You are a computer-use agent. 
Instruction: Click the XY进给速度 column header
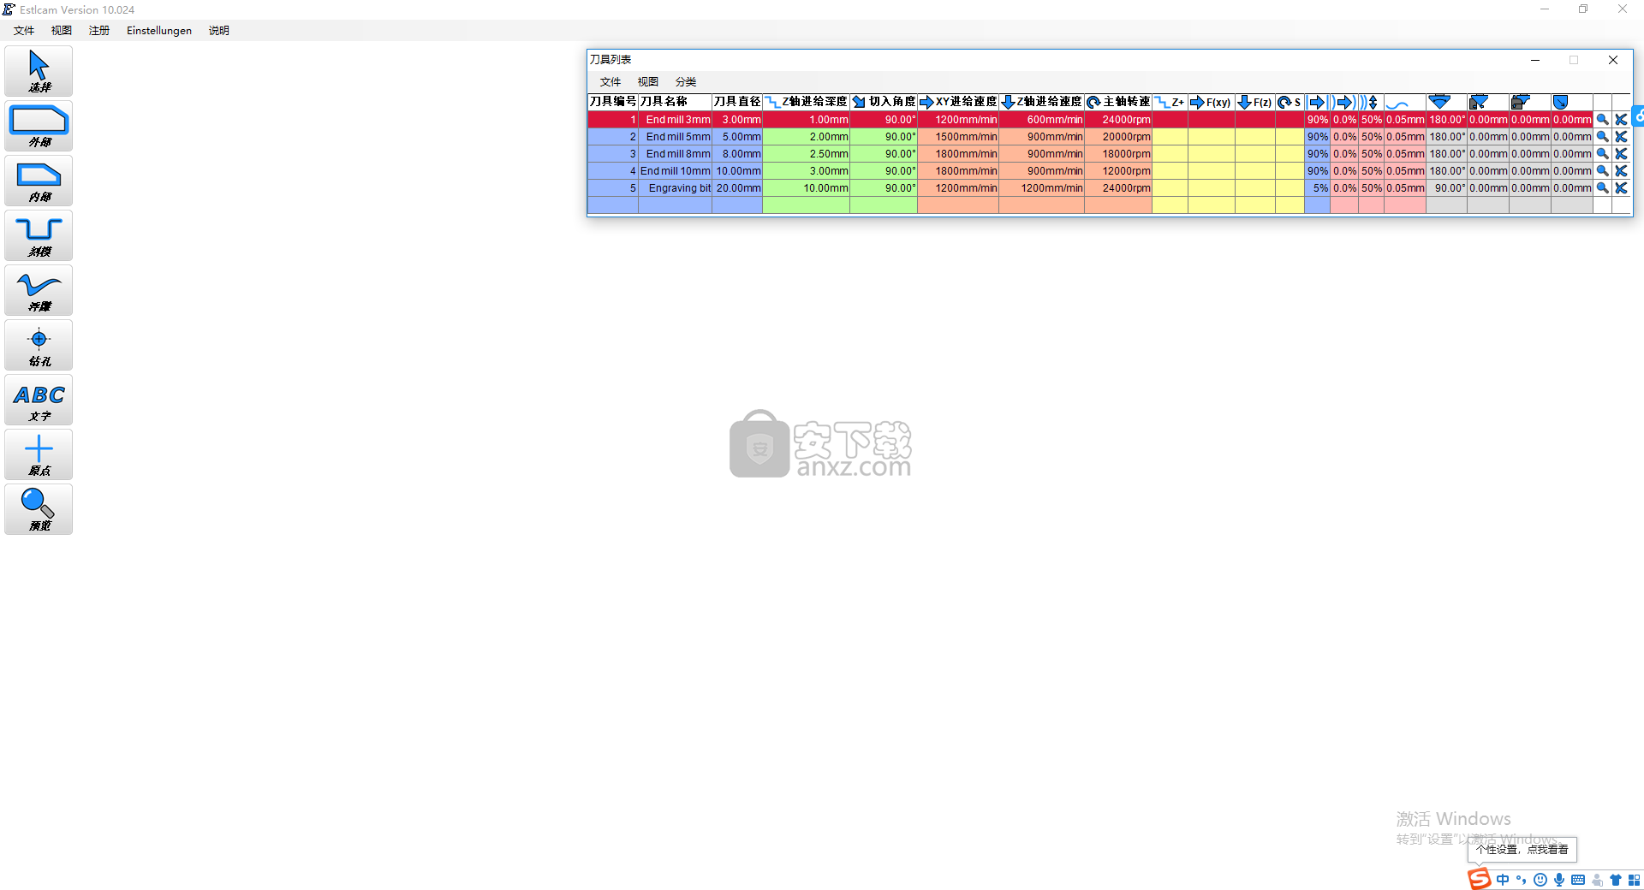click(x=958, y=102)
